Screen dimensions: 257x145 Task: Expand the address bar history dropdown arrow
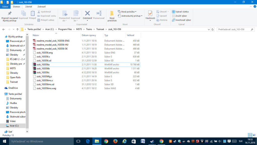pyautogui.click(x=208, y=29)
